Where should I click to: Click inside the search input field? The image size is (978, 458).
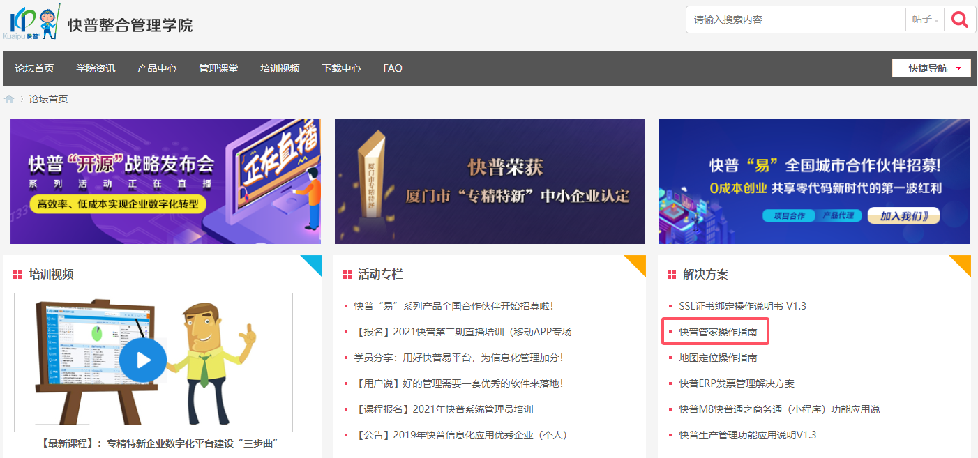pos(795,20)
